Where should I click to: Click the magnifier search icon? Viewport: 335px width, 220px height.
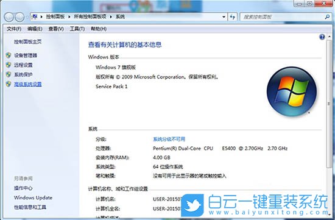point(327,16)
